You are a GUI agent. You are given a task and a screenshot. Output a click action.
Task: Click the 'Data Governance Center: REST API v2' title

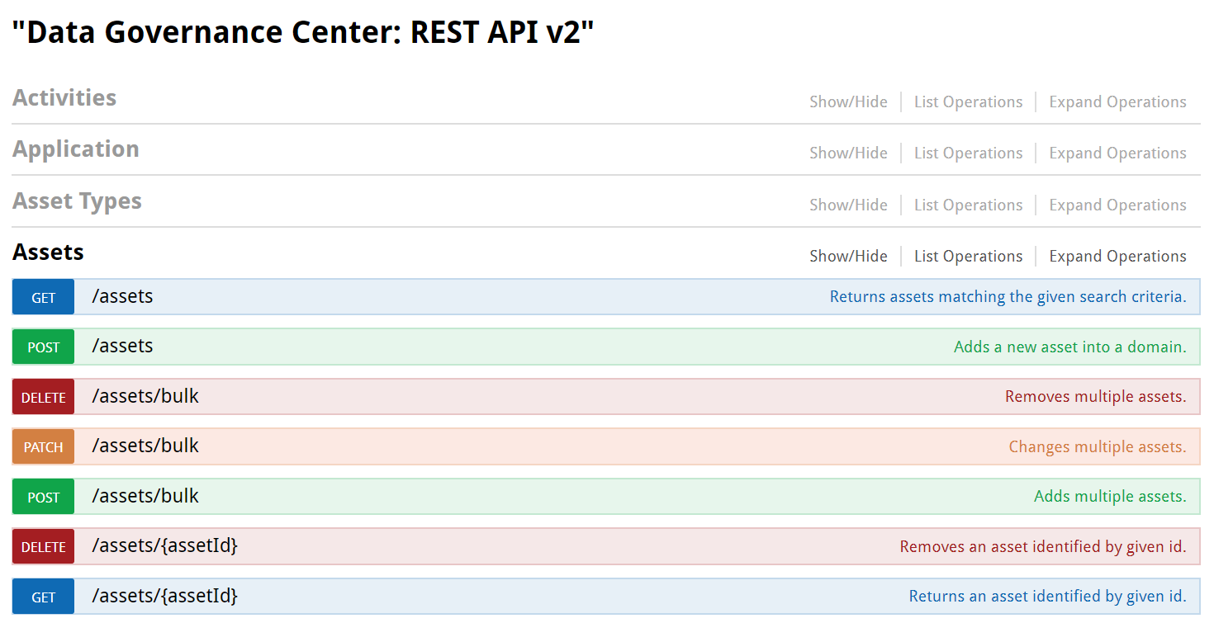coord(303,33)
